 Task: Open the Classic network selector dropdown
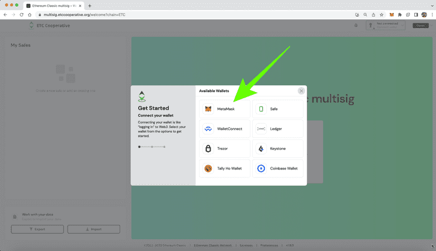420,26
